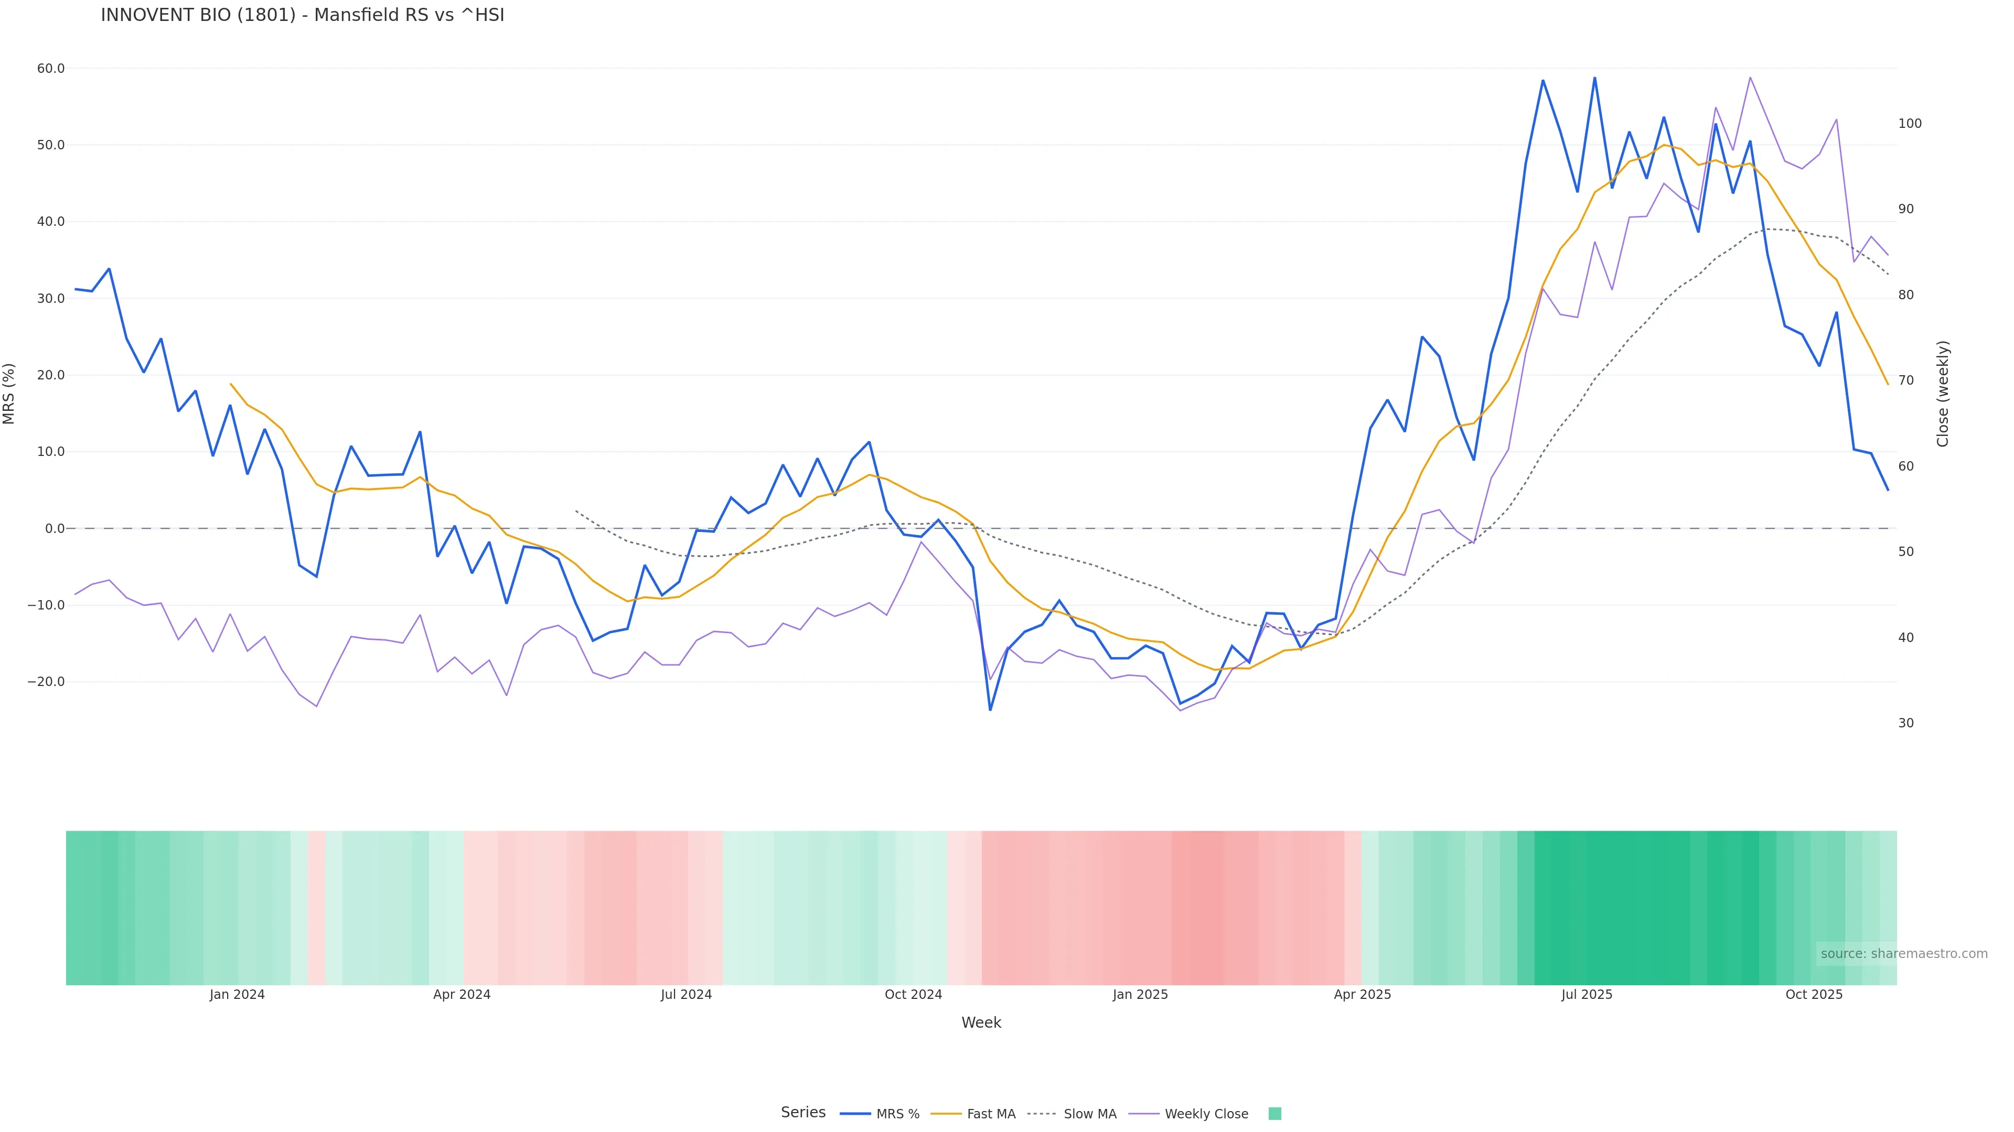Select the Oct 2025 axis tick label
This screenshot has height=1132, width=2014.
click(1814, 995)
